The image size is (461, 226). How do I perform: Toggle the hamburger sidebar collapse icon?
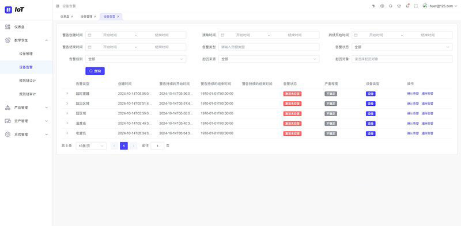point(58,6)
